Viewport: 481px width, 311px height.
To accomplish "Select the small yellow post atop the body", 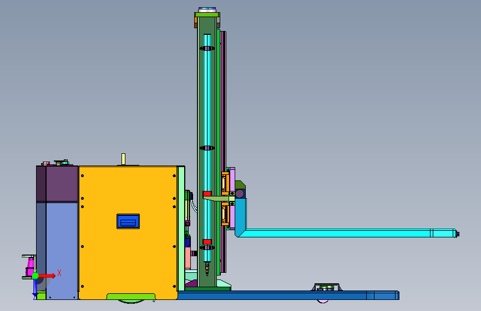I will click(x=123, y=159).
